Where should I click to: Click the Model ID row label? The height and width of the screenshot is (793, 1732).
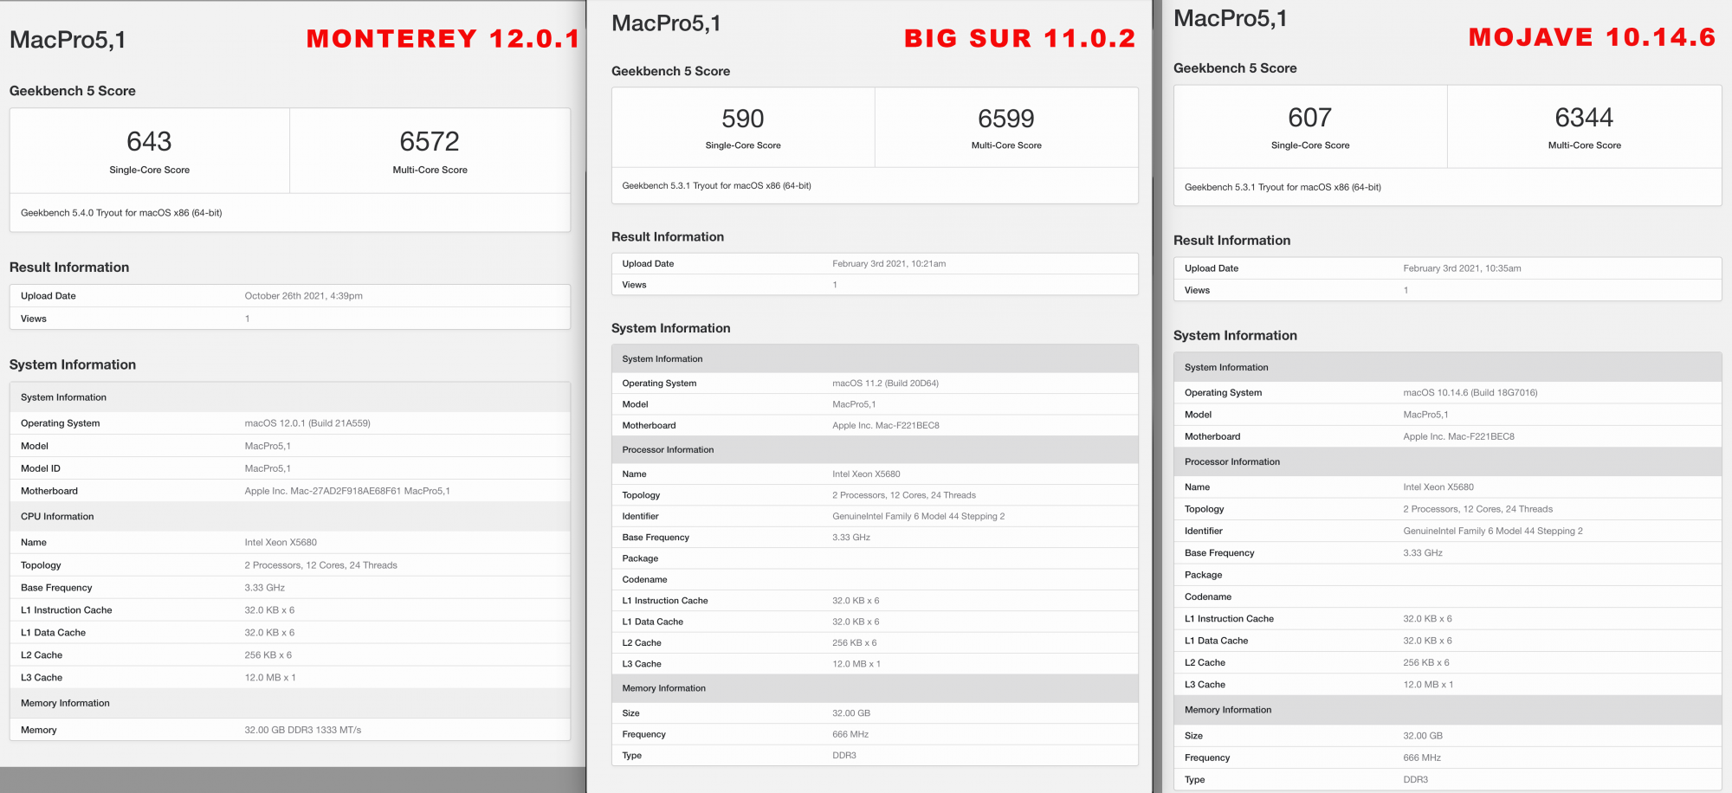click(x=41, y=468)
